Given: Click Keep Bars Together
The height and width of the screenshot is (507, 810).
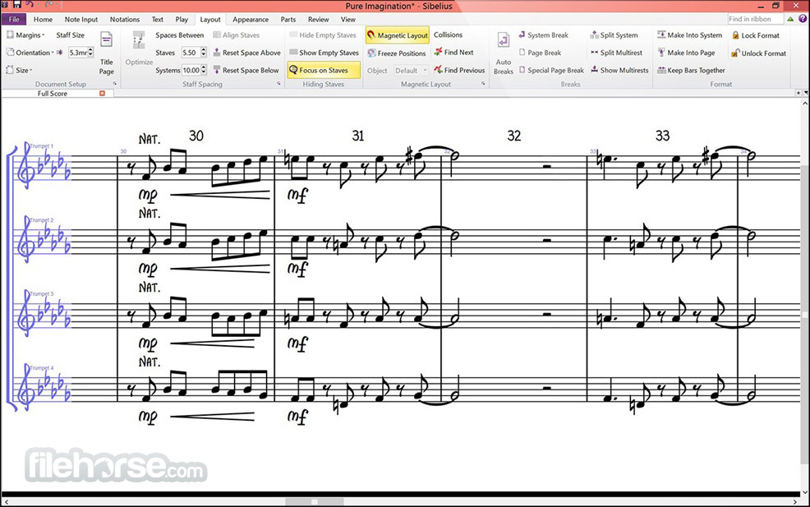Looking at the screenshot, I should 691,71.
